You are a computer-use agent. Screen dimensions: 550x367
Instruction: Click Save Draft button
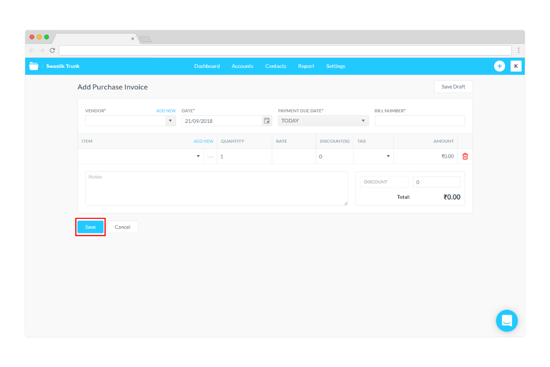(x=453, y=87)
